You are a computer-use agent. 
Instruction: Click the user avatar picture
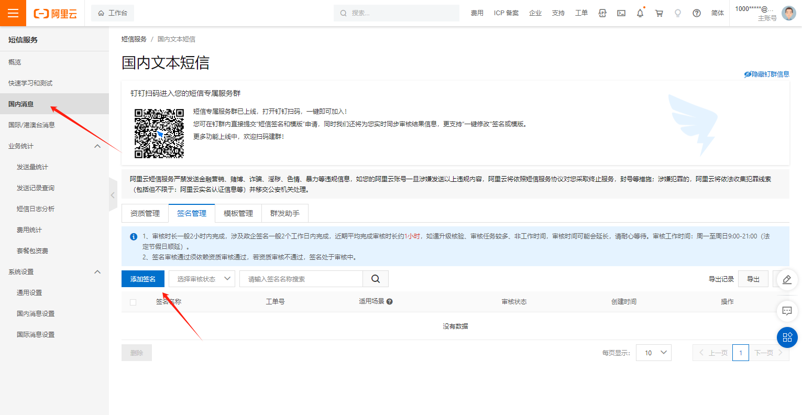coord(789,13)
